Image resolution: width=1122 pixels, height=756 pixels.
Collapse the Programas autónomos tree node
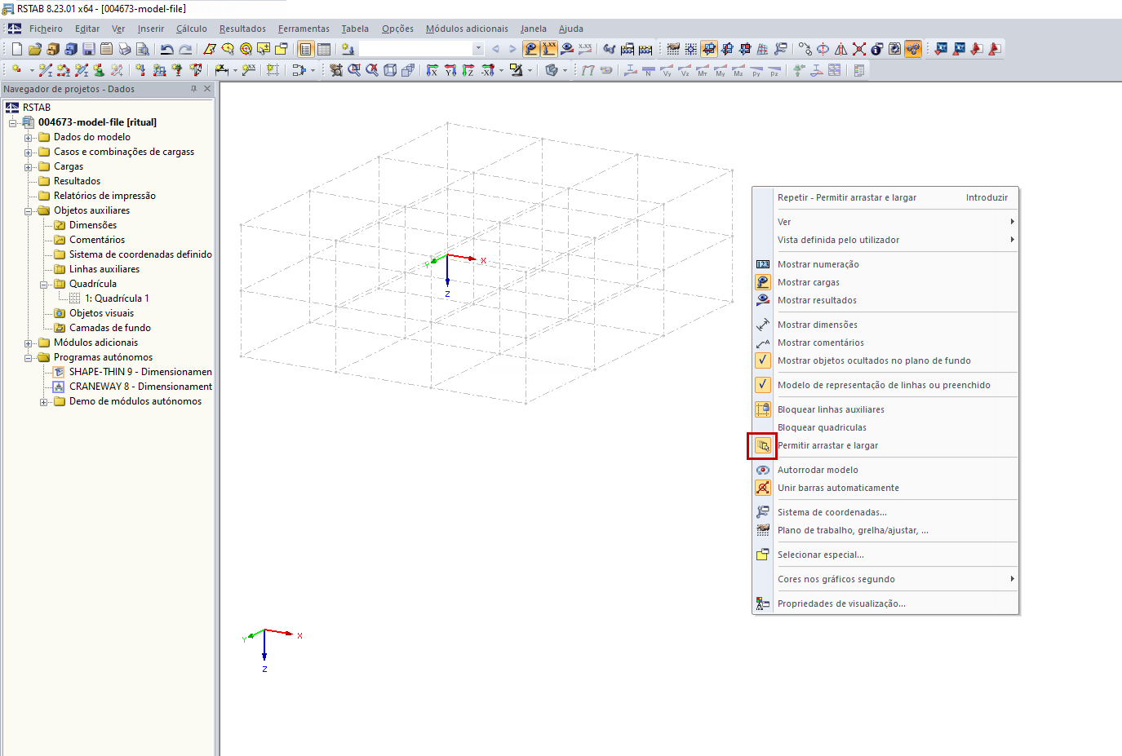pos(29,358)
